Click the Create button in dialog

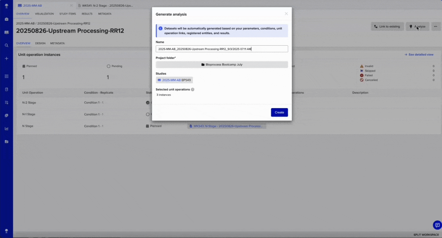279,112
